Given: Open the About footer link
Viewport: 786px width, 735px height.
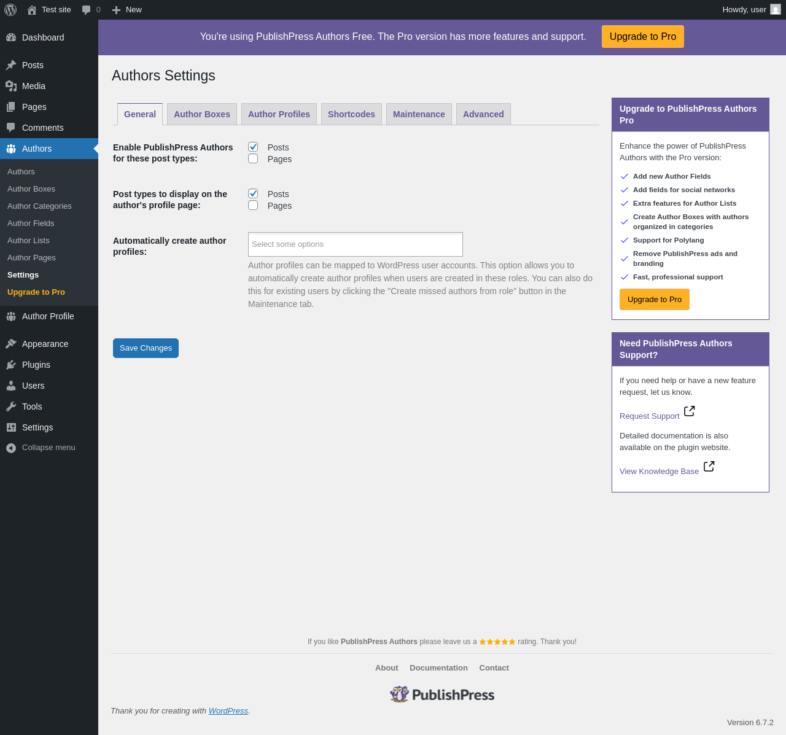Looking at the screenshot, I should point(387,668).
